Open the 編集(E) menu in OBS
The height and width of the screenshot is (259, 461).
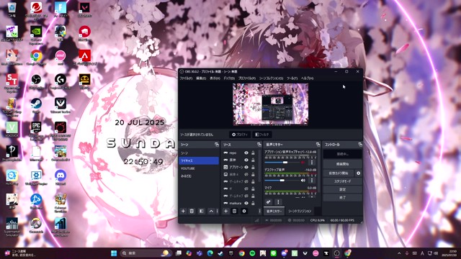201,78
